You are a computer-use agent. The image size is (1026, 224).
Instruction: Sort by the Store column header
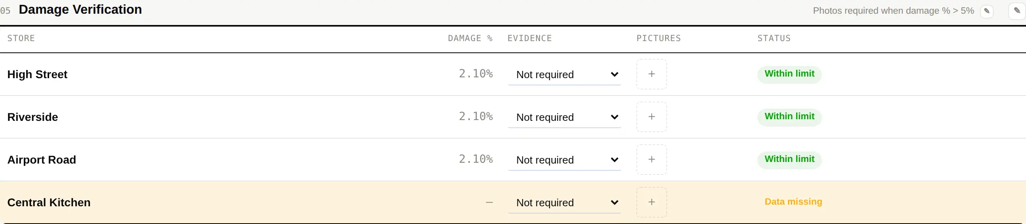coord(21,38)
